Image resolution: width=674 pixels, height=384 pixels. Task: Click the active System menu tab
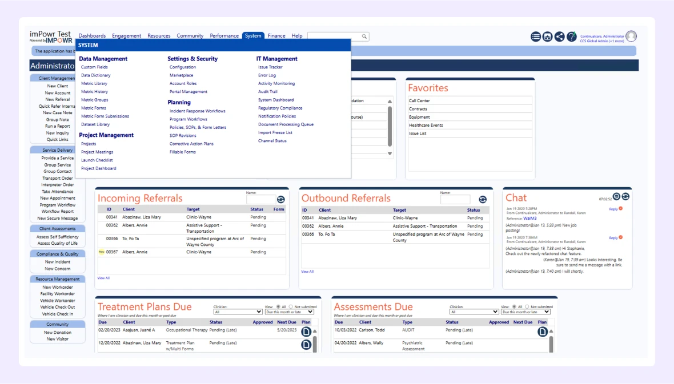(x=253, y=36)
